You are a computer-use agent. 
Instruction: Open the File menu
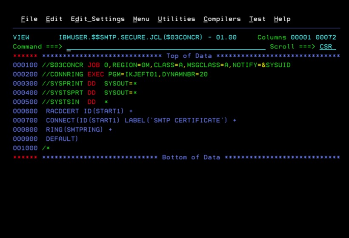coord(29,19)
